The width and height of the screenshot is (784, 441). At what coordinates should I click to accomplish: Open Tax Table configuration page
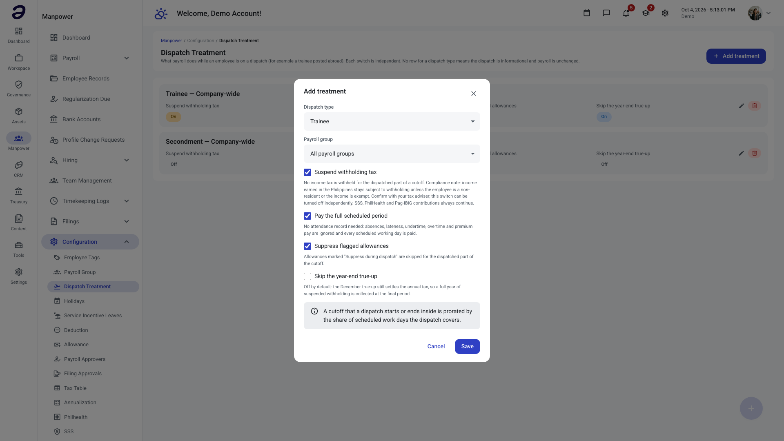tap(93, 388)
